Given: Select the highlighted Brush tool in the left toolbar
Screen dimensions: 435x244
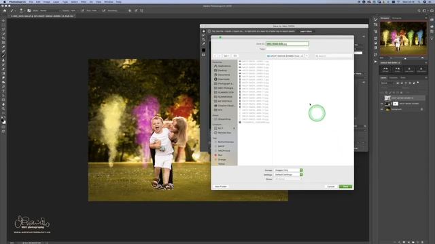Looking at the screenshot, I should coord(3,56).
